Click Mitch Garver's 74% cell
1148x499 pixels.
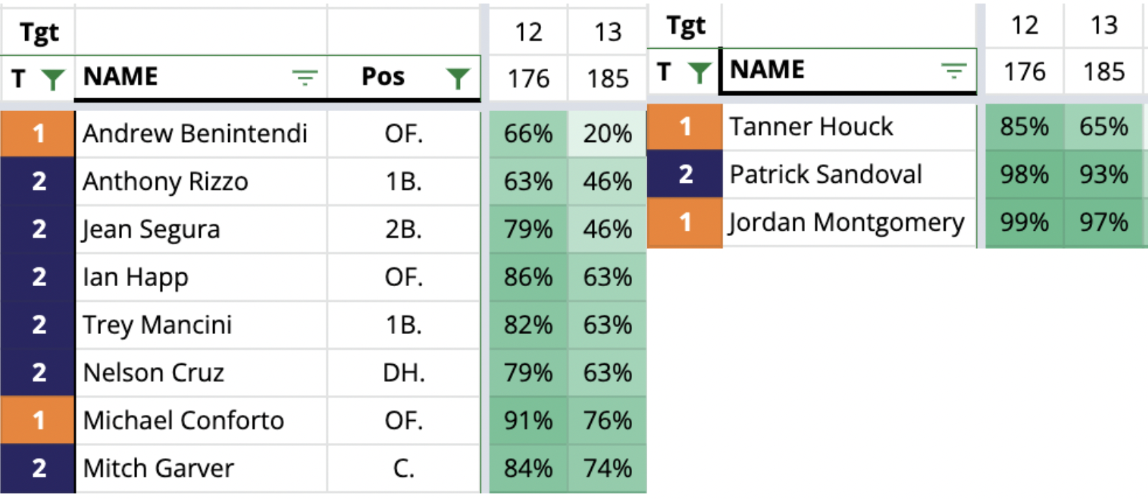click(607, 468)
